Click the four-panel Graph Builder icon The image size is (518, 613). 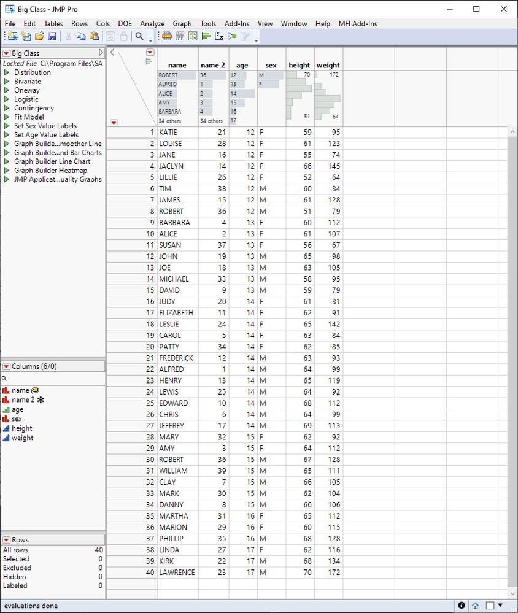[x=193, y=36]
